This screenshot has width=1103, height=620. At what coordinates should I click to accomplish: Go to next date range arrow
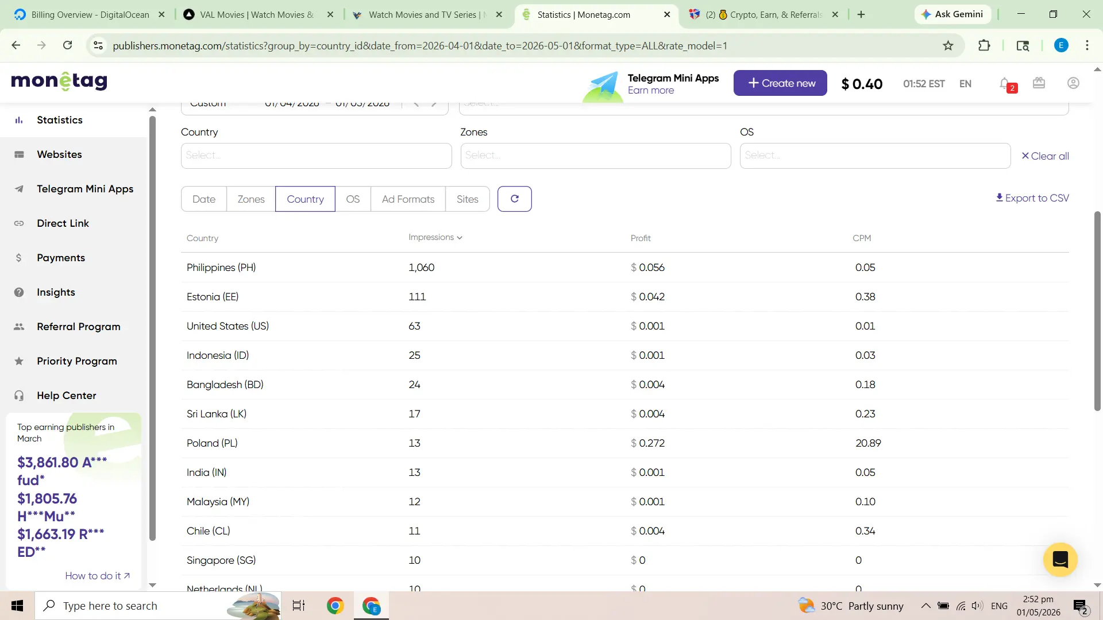pos(434,103)
